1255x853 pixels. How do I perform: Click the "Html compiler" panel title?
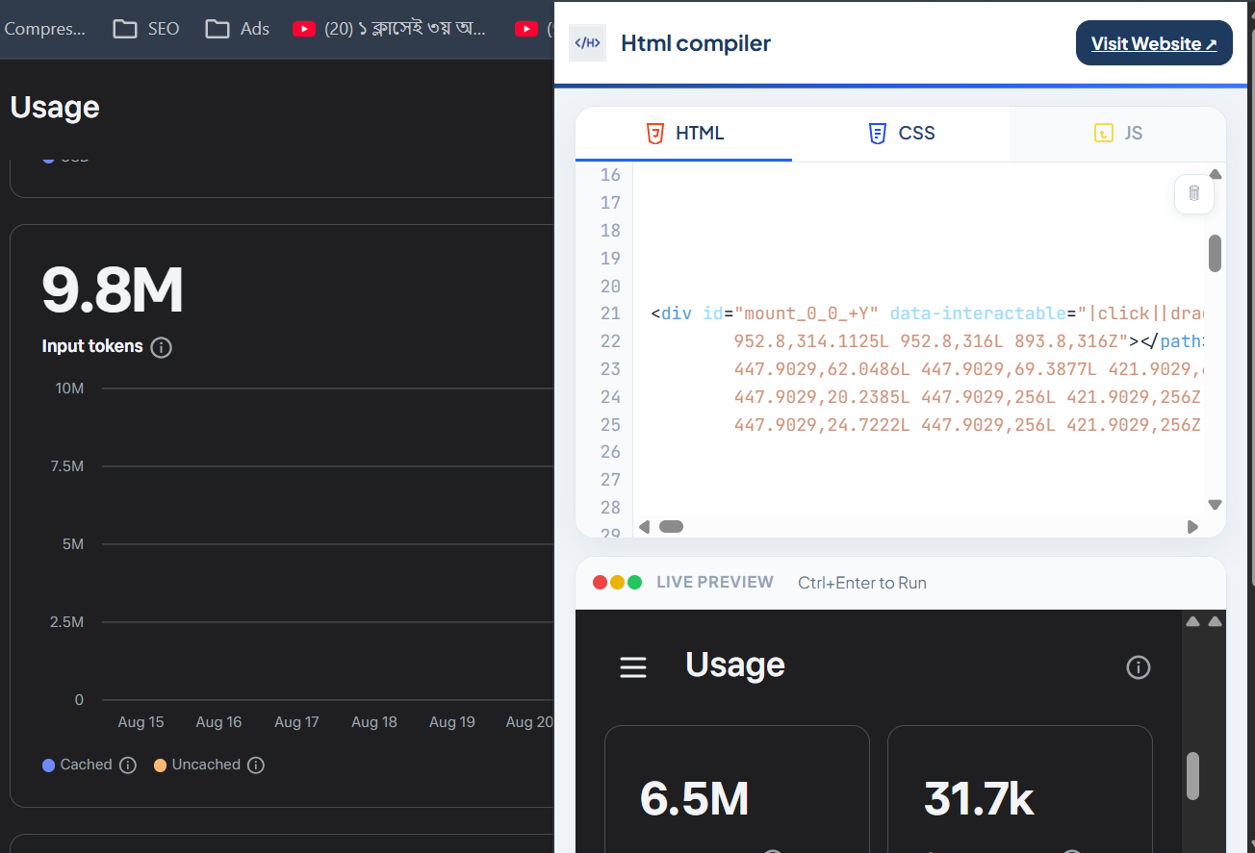696,43
